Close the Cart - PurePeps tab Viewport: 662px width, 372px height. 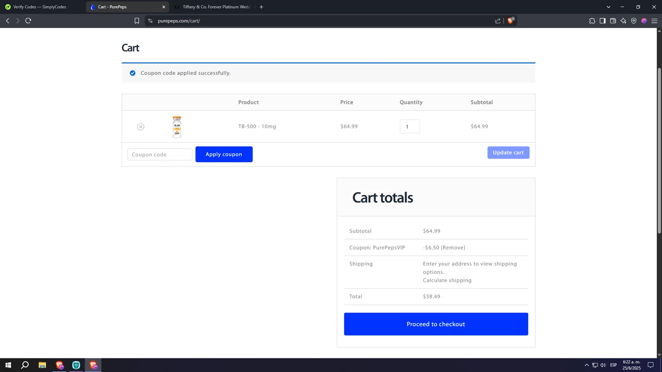click(x=164, y=7)
